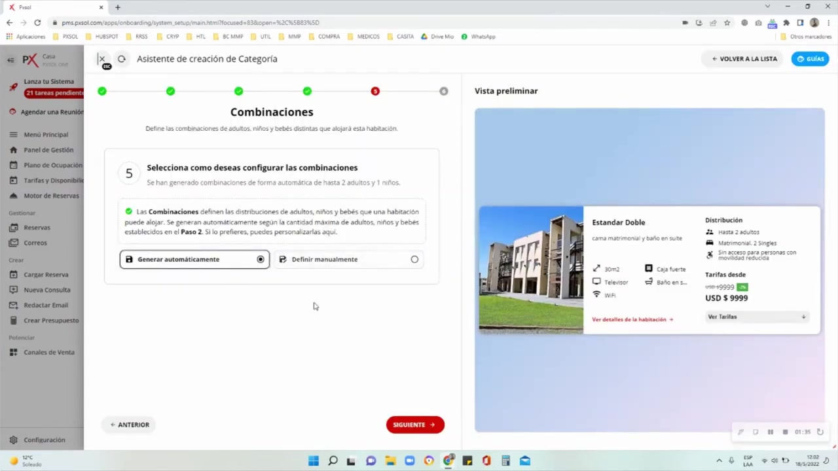Select Cargar Reserva in the Crear section

click(x=46, y=274)
